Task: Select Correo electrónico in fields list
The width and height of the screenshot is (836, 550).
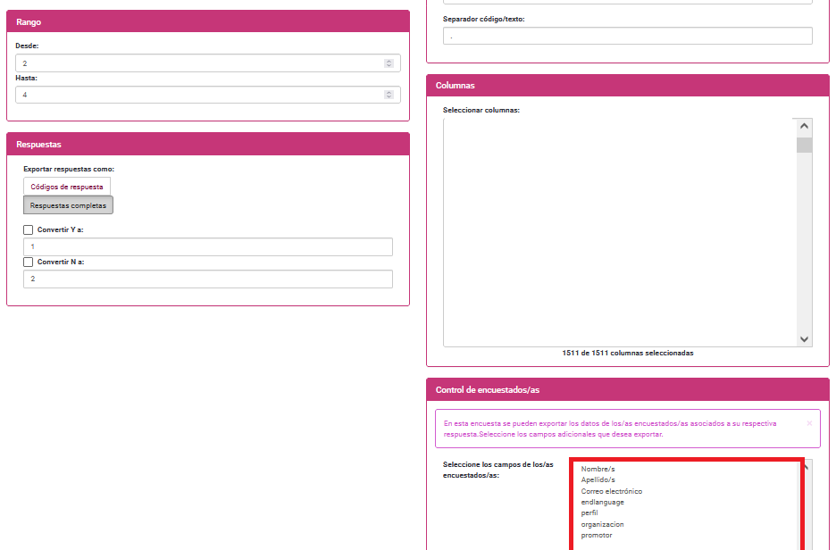Action: [611, 491]
